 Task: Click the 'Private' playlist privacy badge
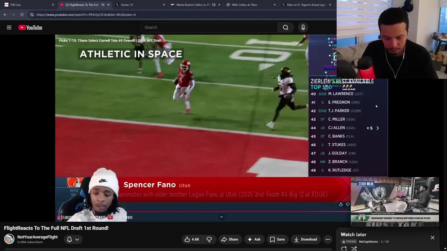349,242
